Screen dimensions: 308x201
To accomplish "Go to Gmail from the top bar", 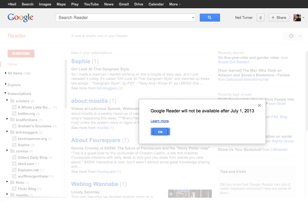I will 124,4.
